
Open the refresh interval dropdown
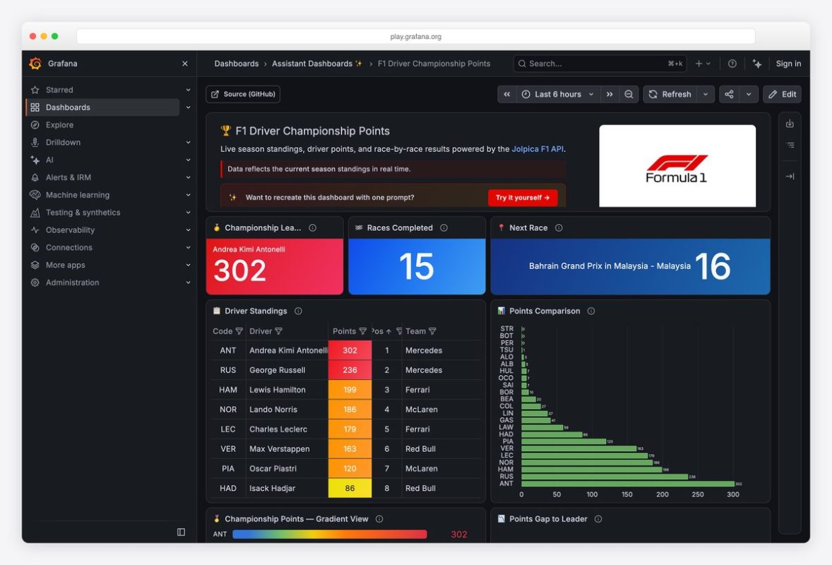(x=706, y=94)
